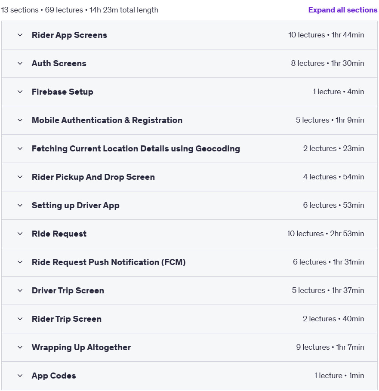Expand the Rider Trip Screen arrow
379x391 pixels.
(x=20, y=319)
